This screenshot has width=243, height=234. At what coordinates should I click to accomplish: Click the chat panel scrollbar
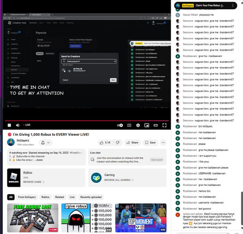(x=242, y=208)
